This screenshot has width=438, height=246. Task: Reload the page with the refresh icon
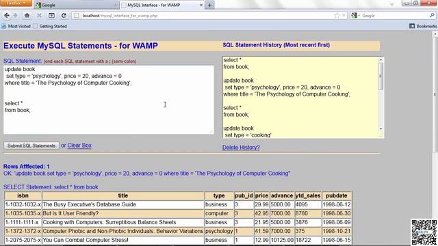click(64, 16)
